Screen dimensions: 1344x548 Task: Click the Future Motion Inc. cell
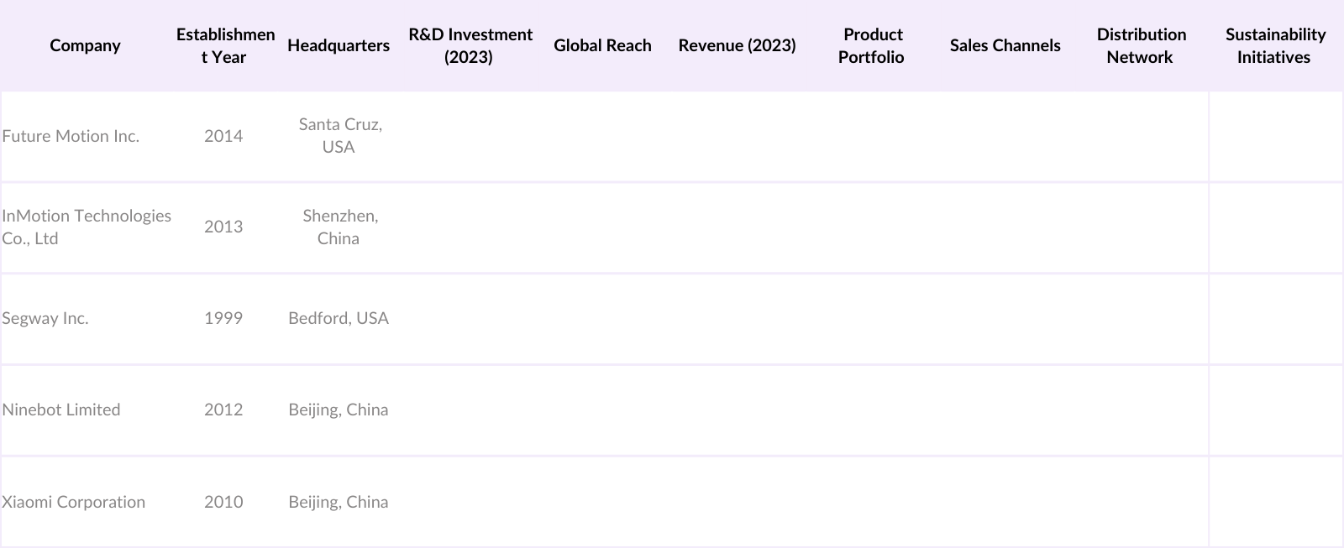pyautogui.click(x=71, y=136)
